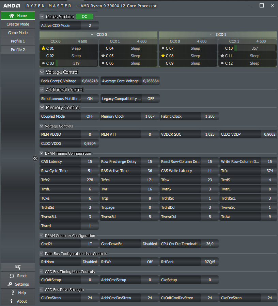The height and width of the screenshot is (306, 278).
Task: Click the Settings gears icon
Action: coord(10,284)
